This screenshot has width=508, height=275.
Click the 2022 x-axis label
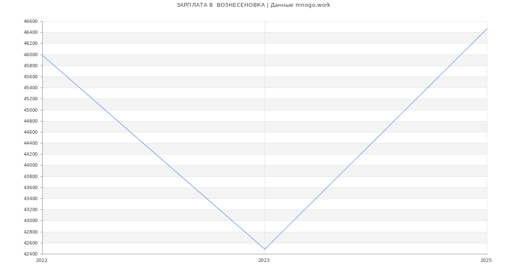[42, 260]
